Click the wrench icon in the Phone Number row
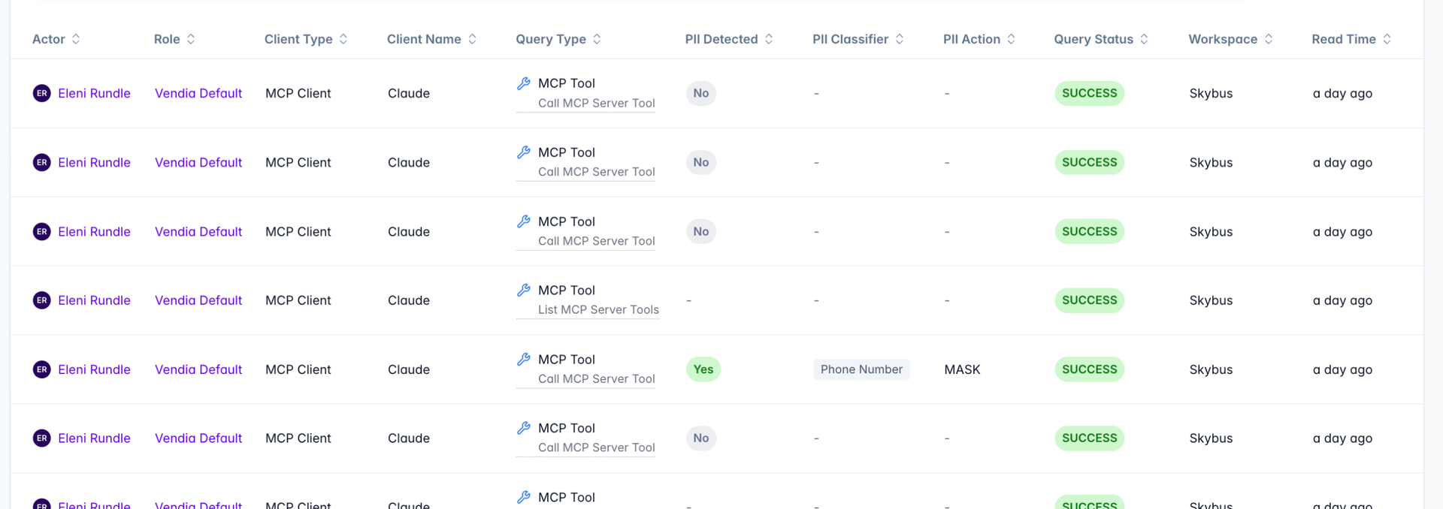This screenshot has width=1443, height=509. tap(524, 360)
